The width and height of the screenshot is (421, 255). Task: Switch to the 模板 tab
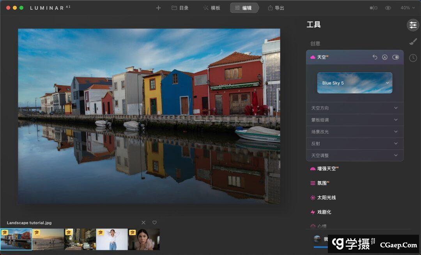point(212,8)
